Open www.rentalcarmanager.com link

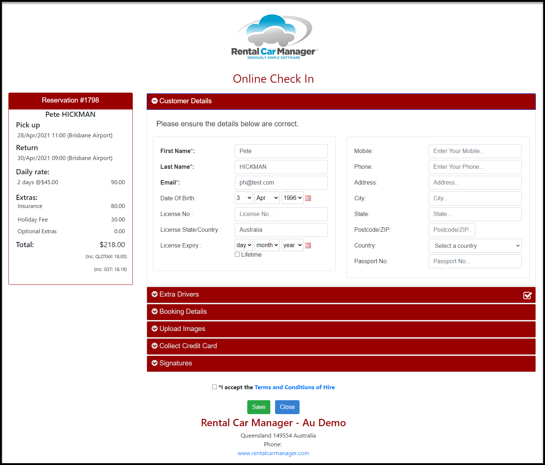(x=273, y=453)
